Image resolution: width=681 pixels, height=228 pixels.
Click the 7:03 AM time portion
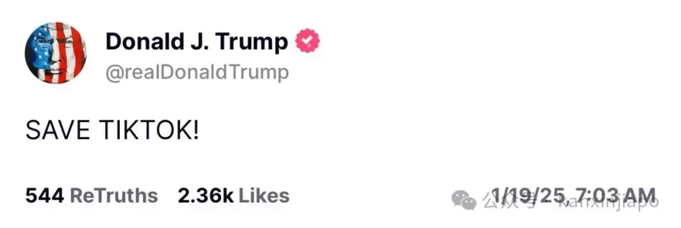pos(616,195)
